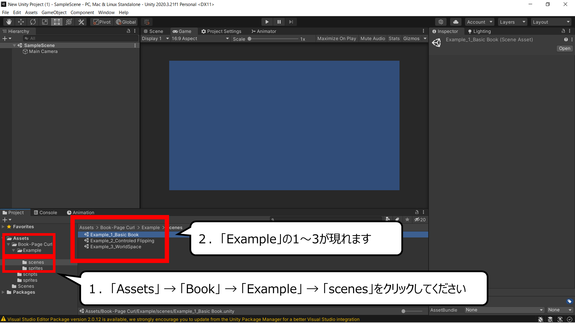Select the Transform tool
The width and height of the screenshot is (575, 323).
pos(69,22)
